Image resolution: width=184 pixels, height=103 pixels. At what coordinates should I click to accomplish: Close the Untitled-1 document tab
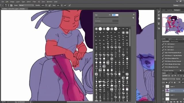(27, 9)
